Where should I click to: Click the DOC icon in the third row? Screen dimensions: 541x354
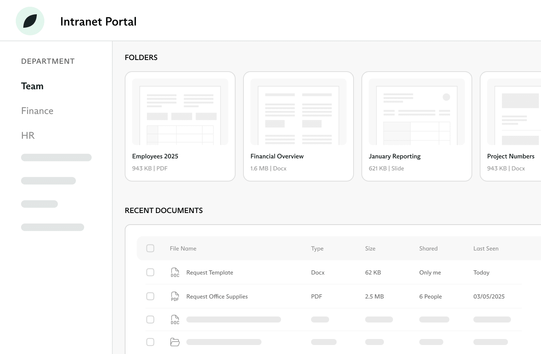click(175, 319)
